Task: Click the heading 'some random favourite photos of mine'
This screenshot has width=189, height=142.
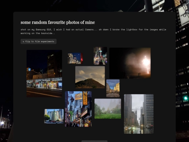Action: click(58, 22)
